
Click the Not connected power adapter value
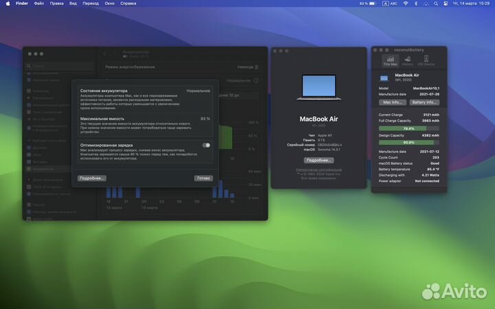(x=427, y=181)
